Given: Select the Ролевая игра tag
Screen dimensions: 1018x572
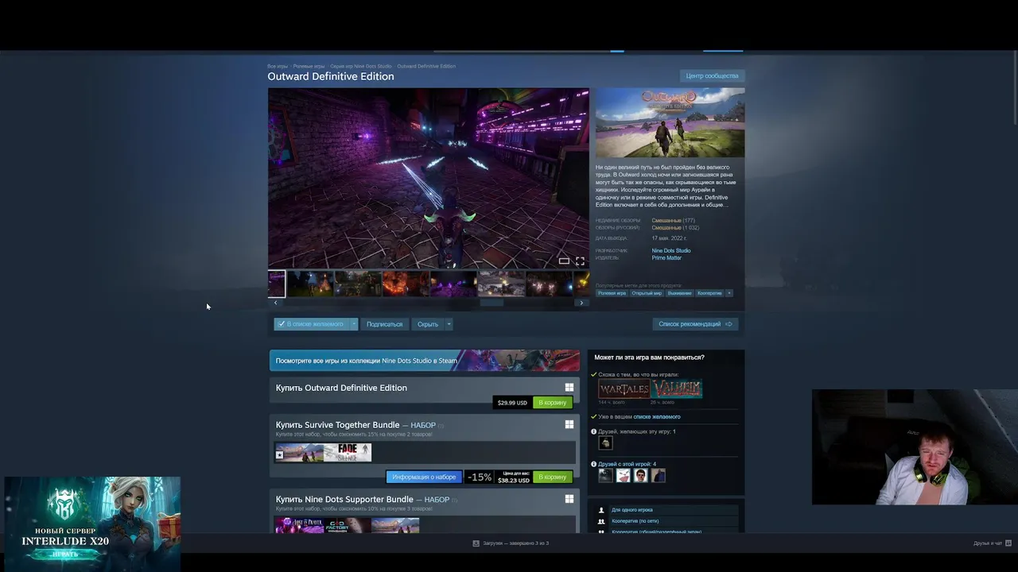Looking at the screenshot, I should (612, 293).
